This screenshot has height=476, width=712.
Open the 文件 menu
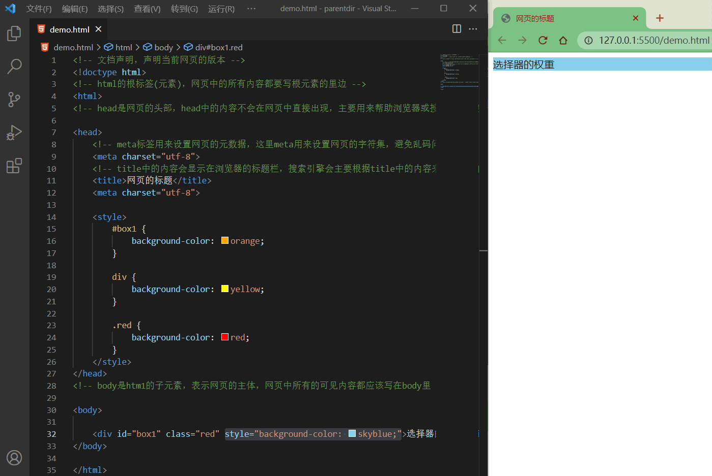coord(39,9)
